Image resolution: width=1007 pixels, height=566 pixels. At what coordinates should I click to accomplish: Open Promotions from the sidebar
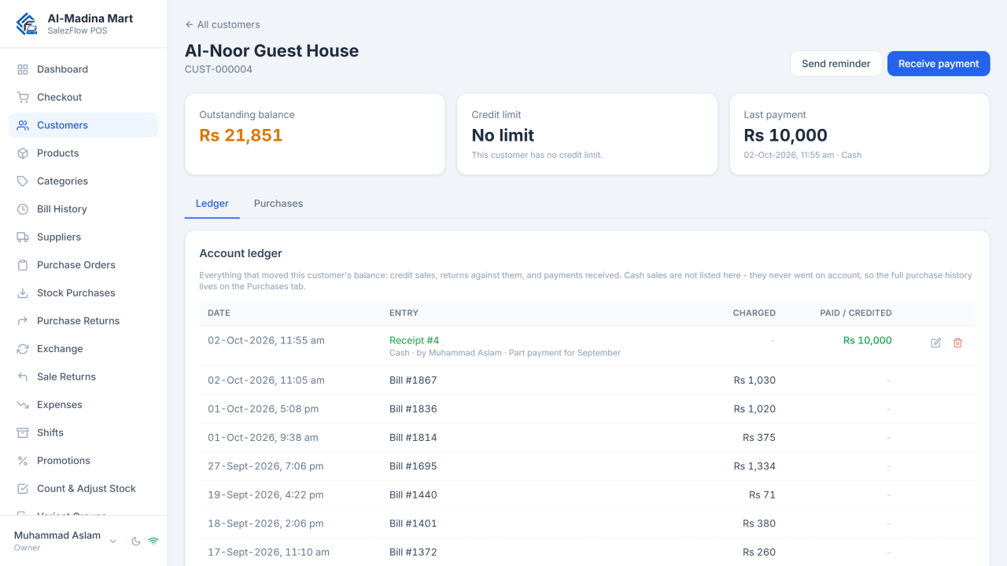click(83, 461)
